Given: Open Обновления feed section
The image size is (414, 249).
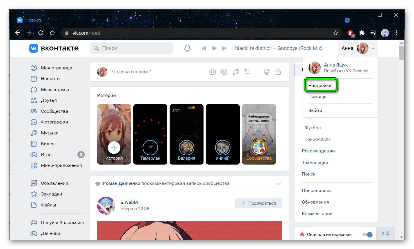Looking at the screenshot, I should (315, 202).
